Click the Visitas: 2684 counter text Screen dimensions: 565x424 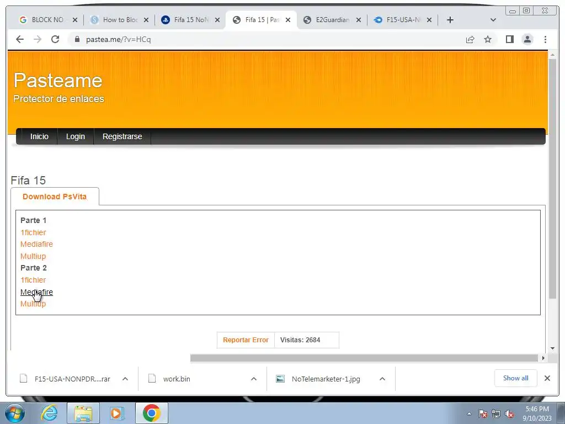(x=300, y=340)
